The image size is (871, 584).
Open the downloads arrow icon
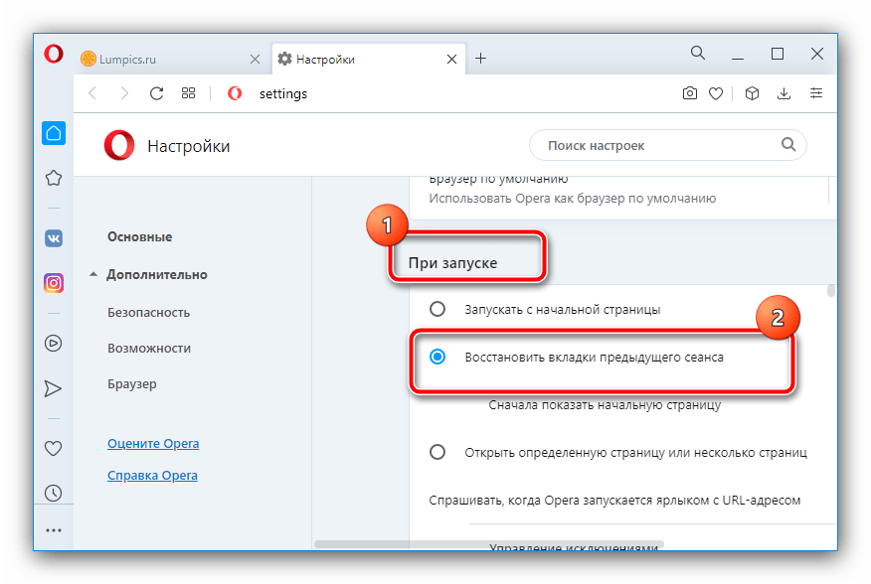coord(784,93)
